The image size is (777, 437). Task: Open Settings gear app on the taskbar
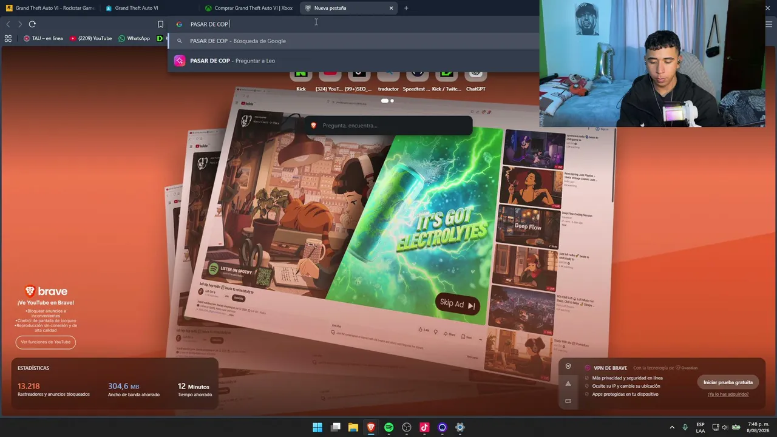(460, 427)
